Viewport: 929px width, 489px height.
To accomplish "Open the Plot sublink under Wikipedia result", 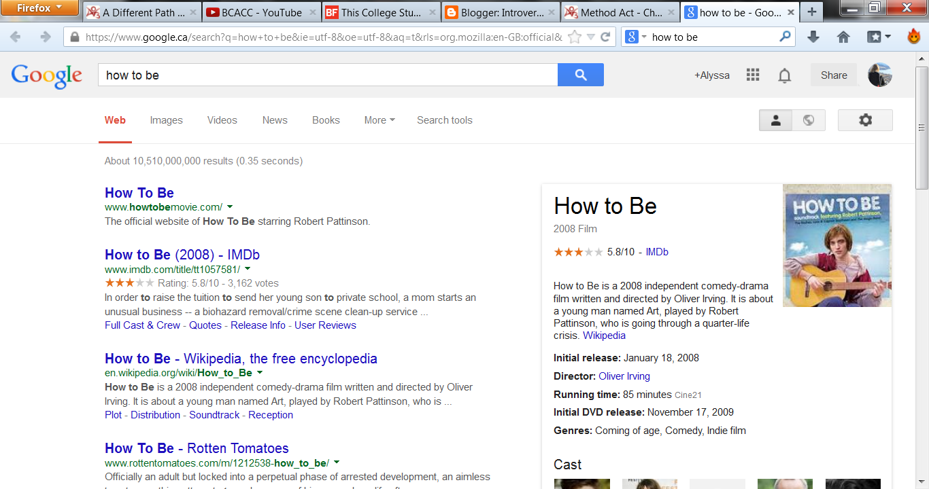I will (x=114, y=415).
